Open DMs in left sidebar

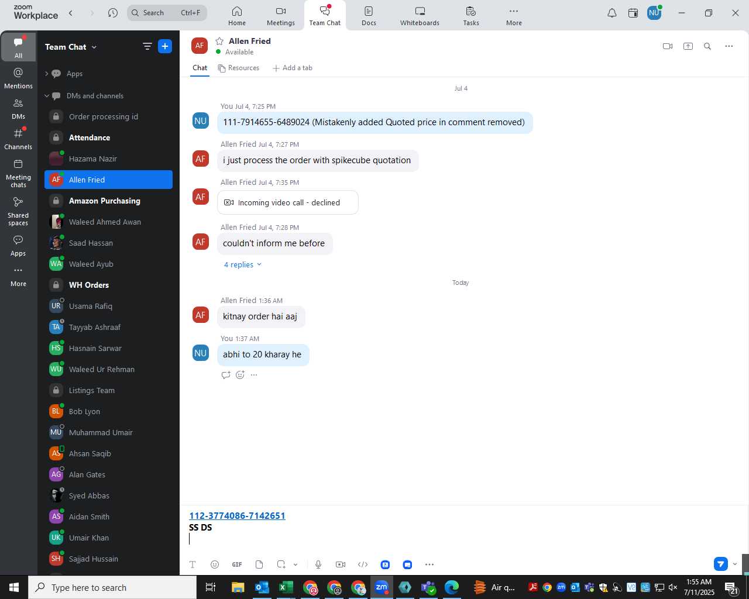click(x=19, y=109)
